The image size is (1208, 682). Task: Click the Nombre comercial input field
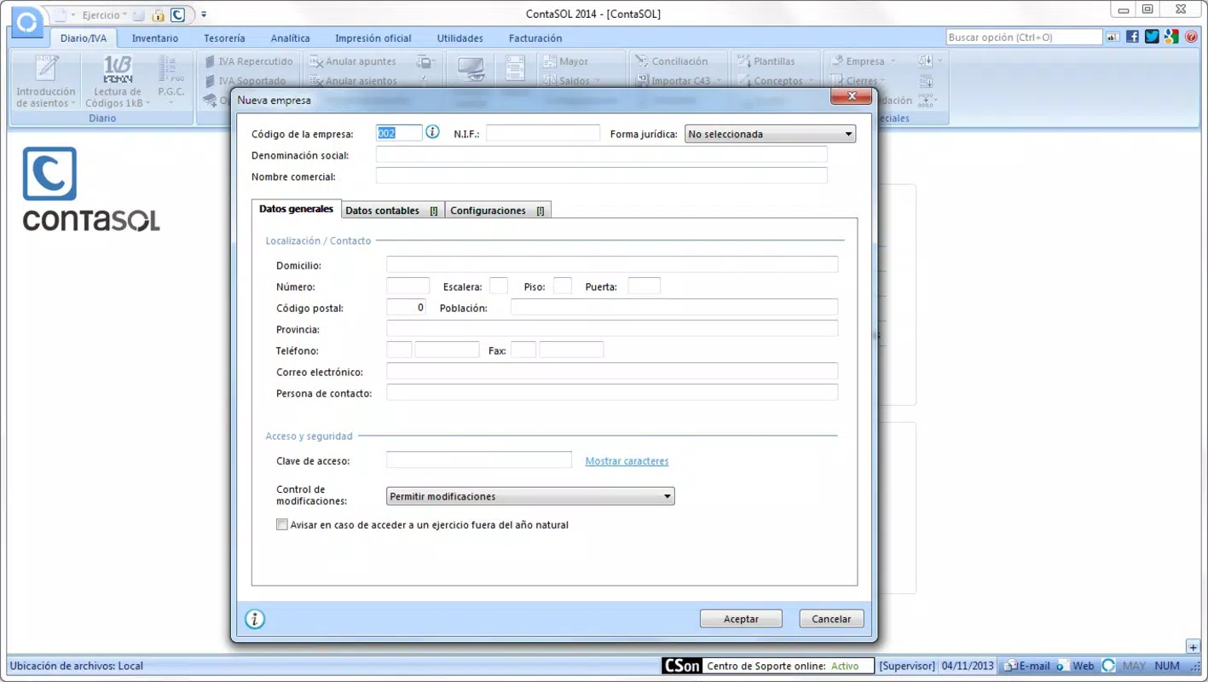click(x=601, y=176)
